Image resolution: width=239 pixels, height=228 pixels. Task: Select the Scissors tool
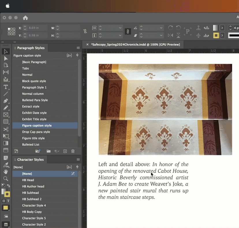click(x=6, y=129)
